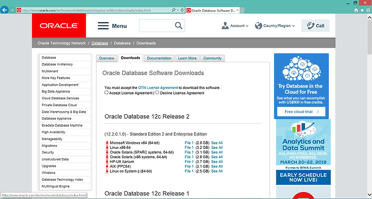Click download arrow for Linux x86-64

point(107,147)
